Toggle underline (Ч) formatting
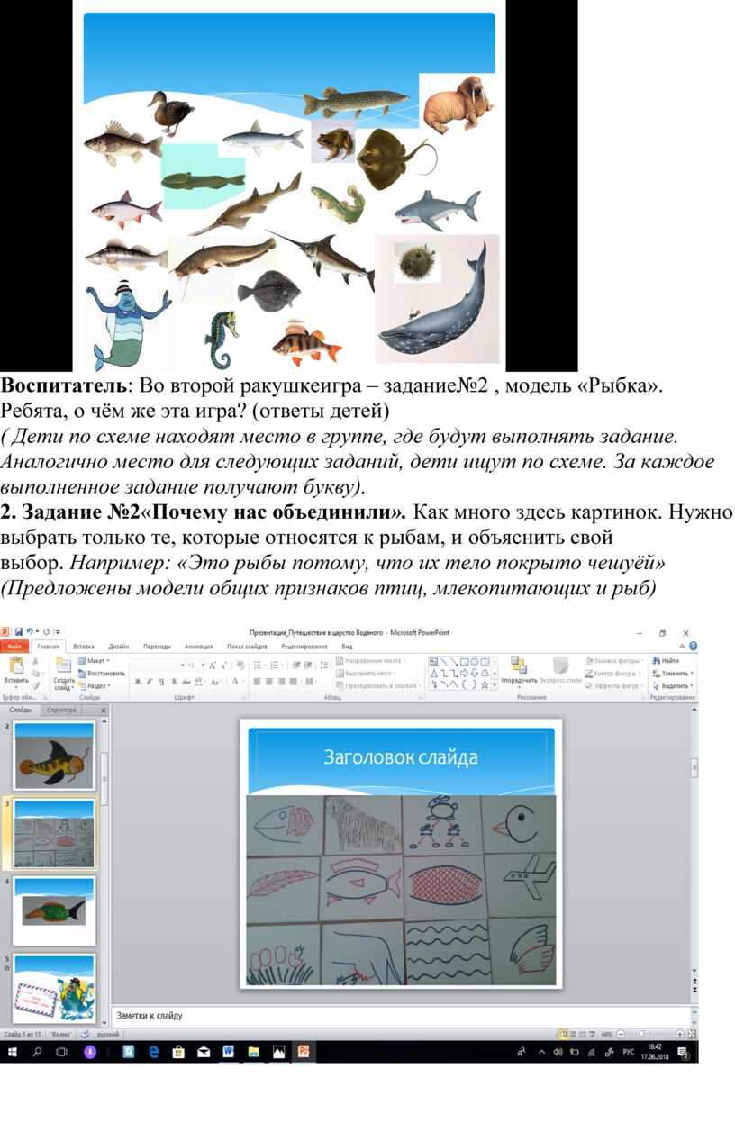 161,682
